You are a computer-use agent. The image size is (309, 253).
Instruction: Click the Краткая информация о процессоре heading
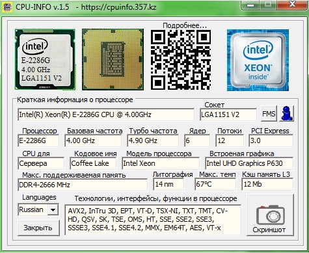pyautogui.click(x=75, y=100)
